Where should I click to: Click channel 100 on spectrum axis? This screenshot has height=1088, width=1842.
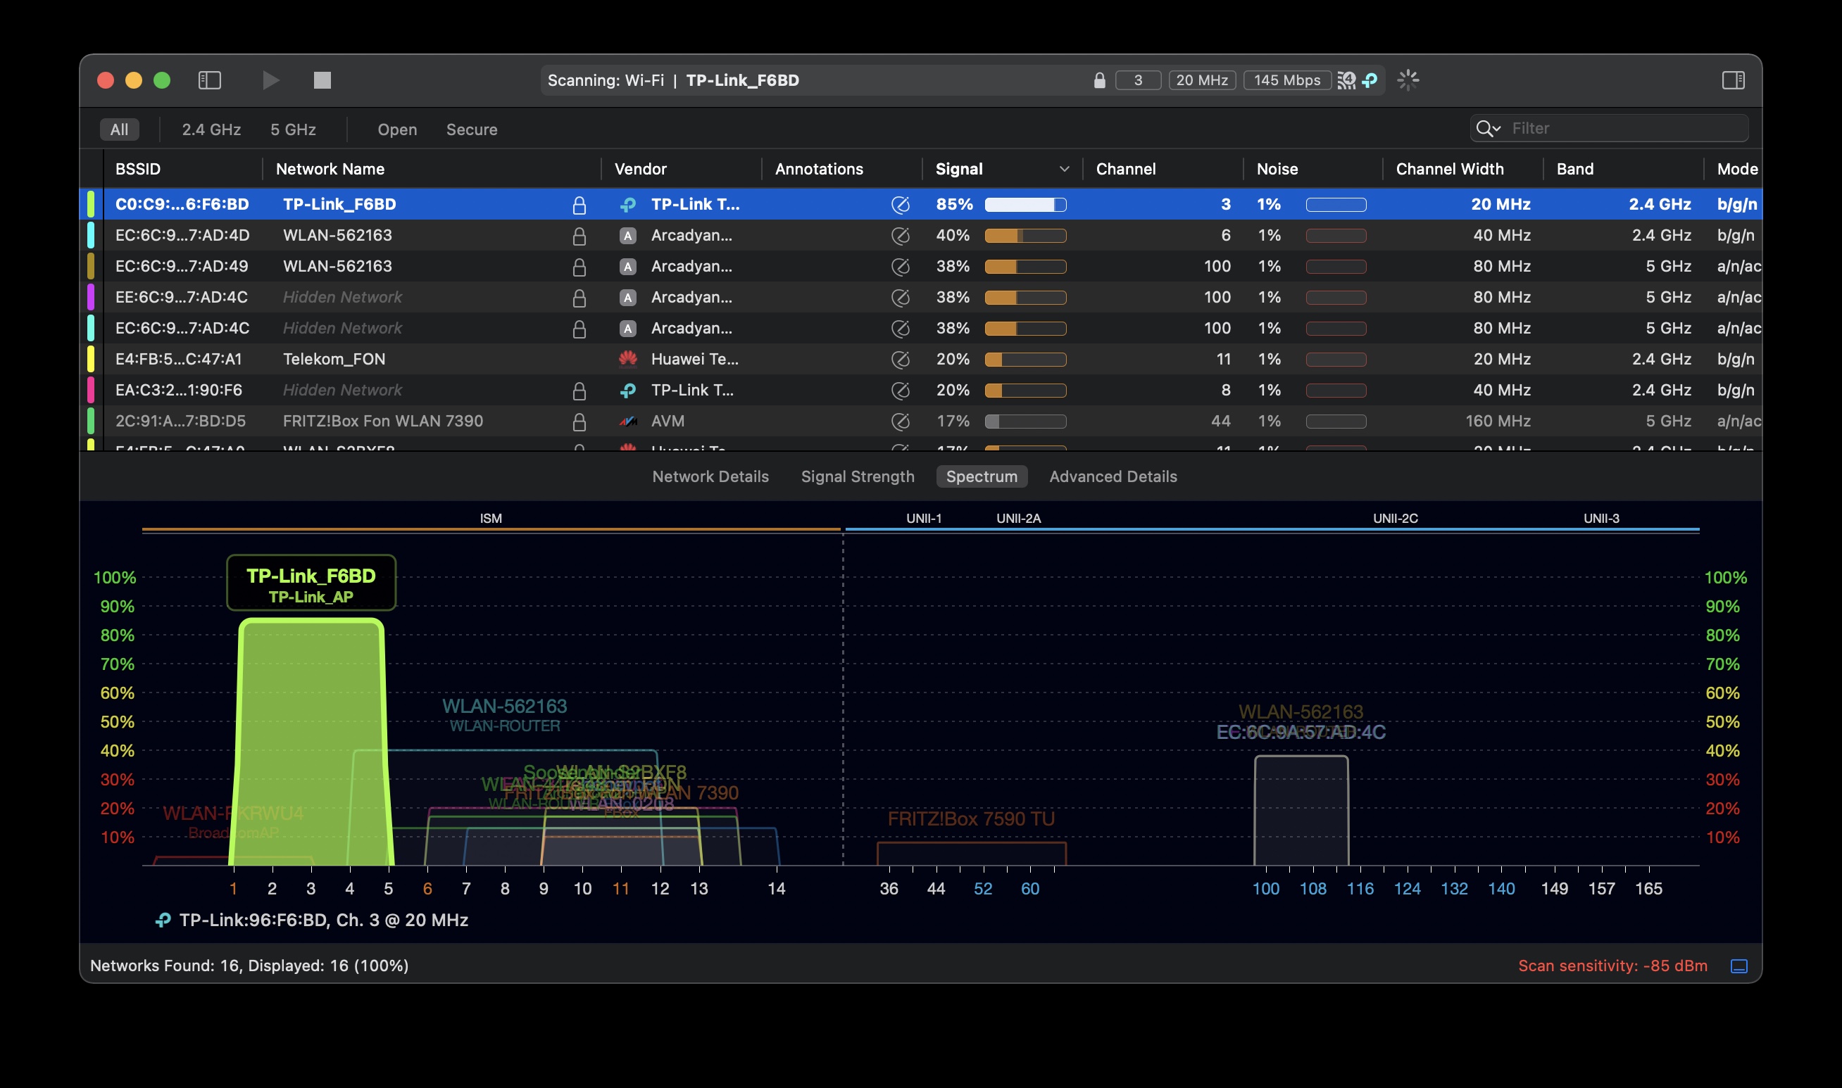click(1265, 889)
